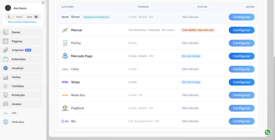Configure the Cielo gateway
The height and width of the screenshot is (140, 275).
point(241,69)
